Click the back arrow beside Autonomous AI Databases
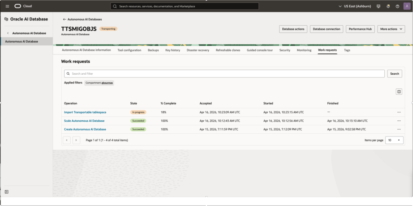 64,19
